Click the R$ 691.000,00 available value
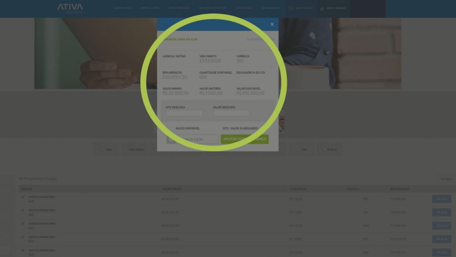456x257 pixels. click(x=250, y=93)
